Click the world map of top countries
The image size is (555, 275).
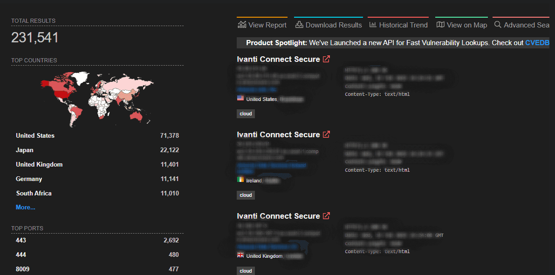coord(97,99)
